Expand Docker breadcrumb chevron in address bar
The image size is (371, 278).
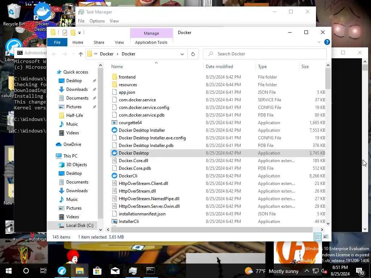coord(117,54)
